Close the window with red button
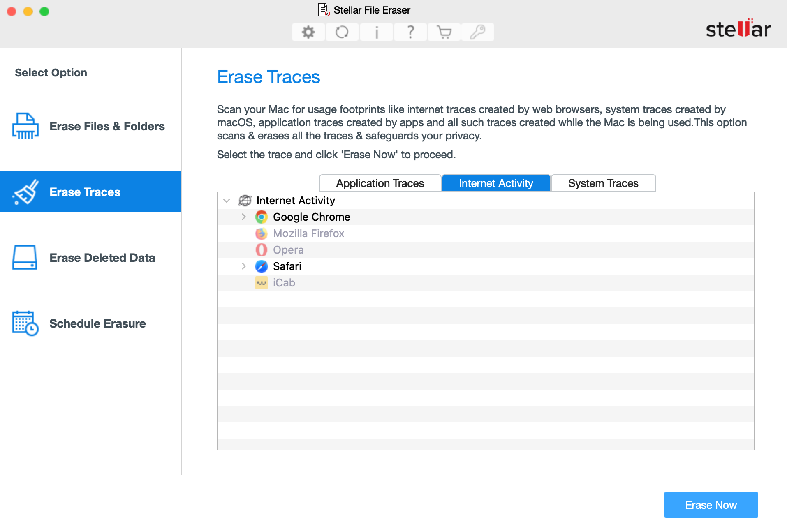The image size is (787, 531). coord(12,12)
